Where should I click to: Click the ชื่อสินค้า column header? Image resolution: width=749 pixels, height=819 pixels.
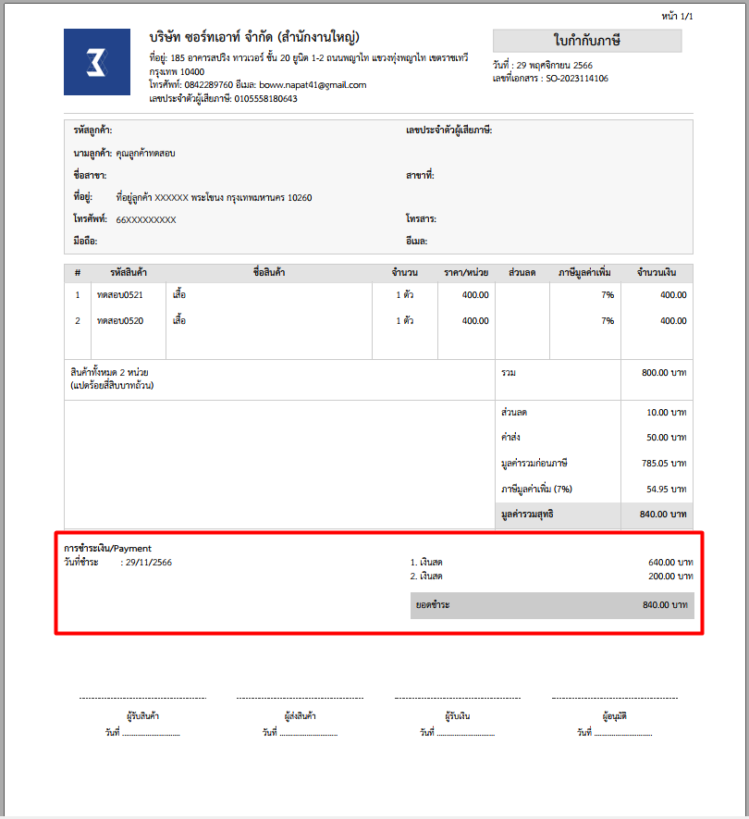tap(268, 273)
